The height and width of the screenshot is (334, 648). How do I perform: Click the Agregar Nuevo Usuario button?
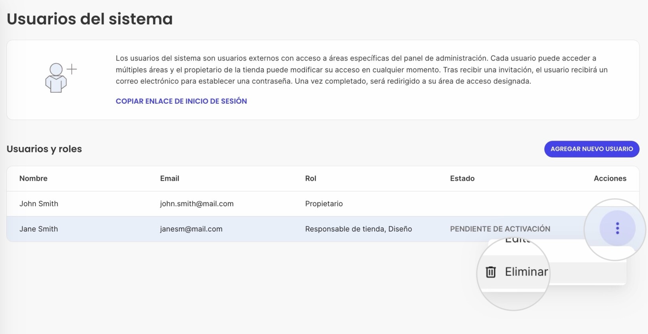click(592, 149)
